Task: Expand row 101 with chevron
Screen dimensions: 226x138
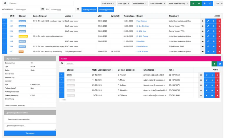Action: 4,21
